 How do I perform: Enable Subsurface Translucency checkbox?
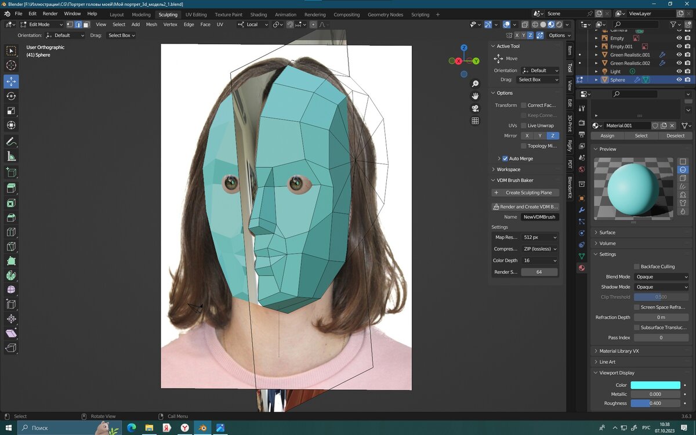pyautogui.click(x=637, y=327)
